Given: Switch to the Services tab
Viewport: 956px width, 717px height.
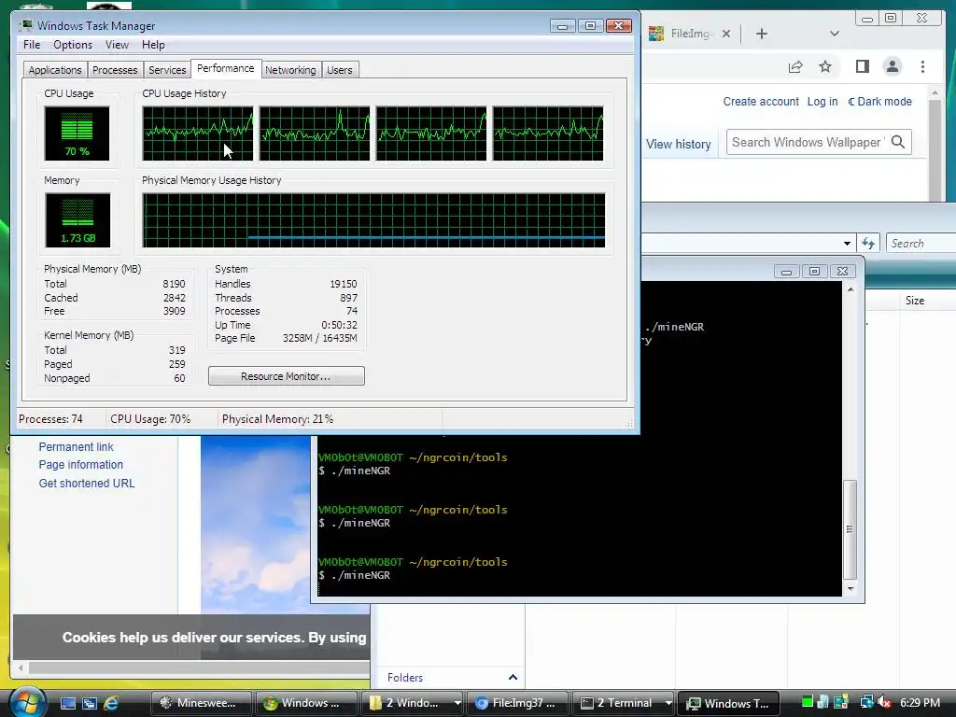Looking at the screenshot, I should [167, 69].
